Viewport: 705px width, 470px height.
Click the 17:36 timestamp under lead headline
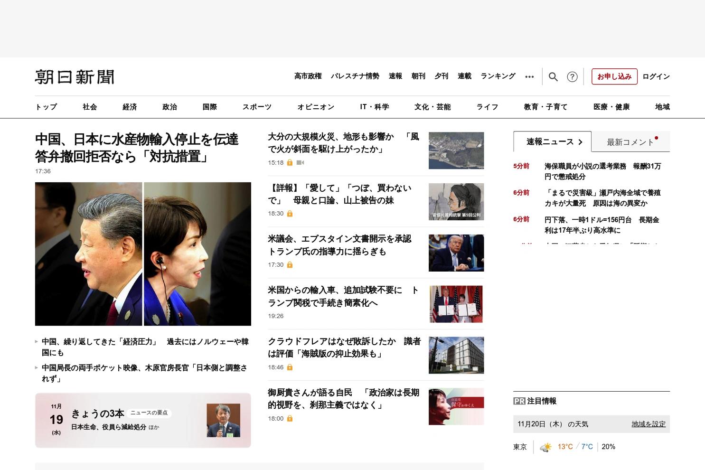tap(43, 171)
